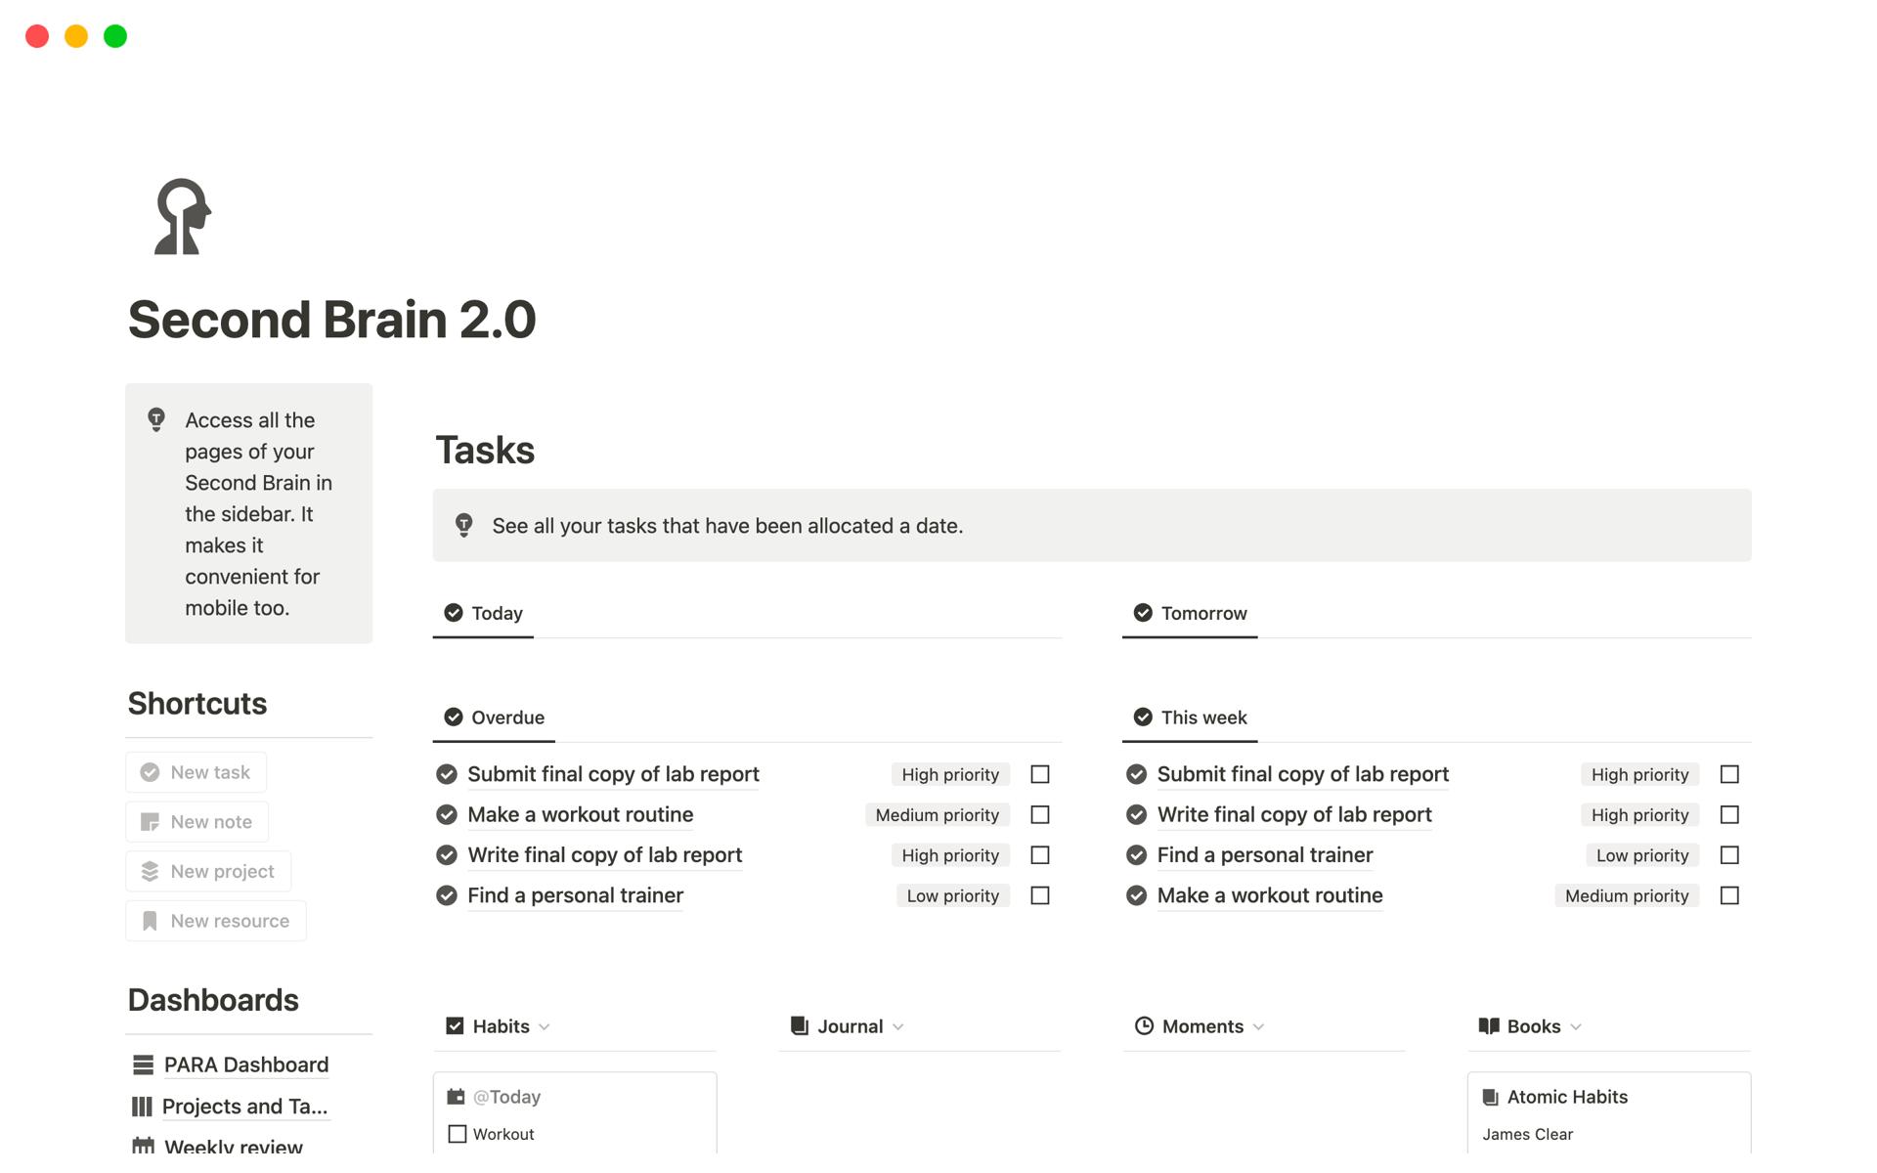Open the PARA Dashboard page
This screenshot has height=1173, width=1877.
(x=245, y=1064)
